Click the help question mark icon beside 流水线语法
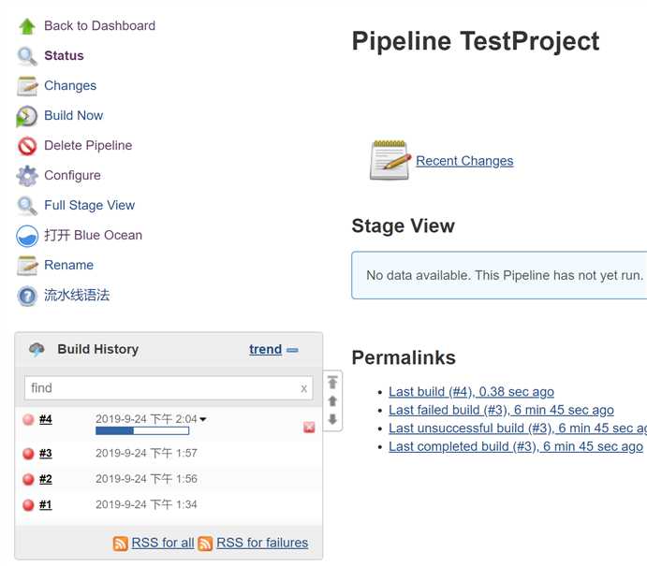This screenshot has width=647, height=566. point(27,296)
